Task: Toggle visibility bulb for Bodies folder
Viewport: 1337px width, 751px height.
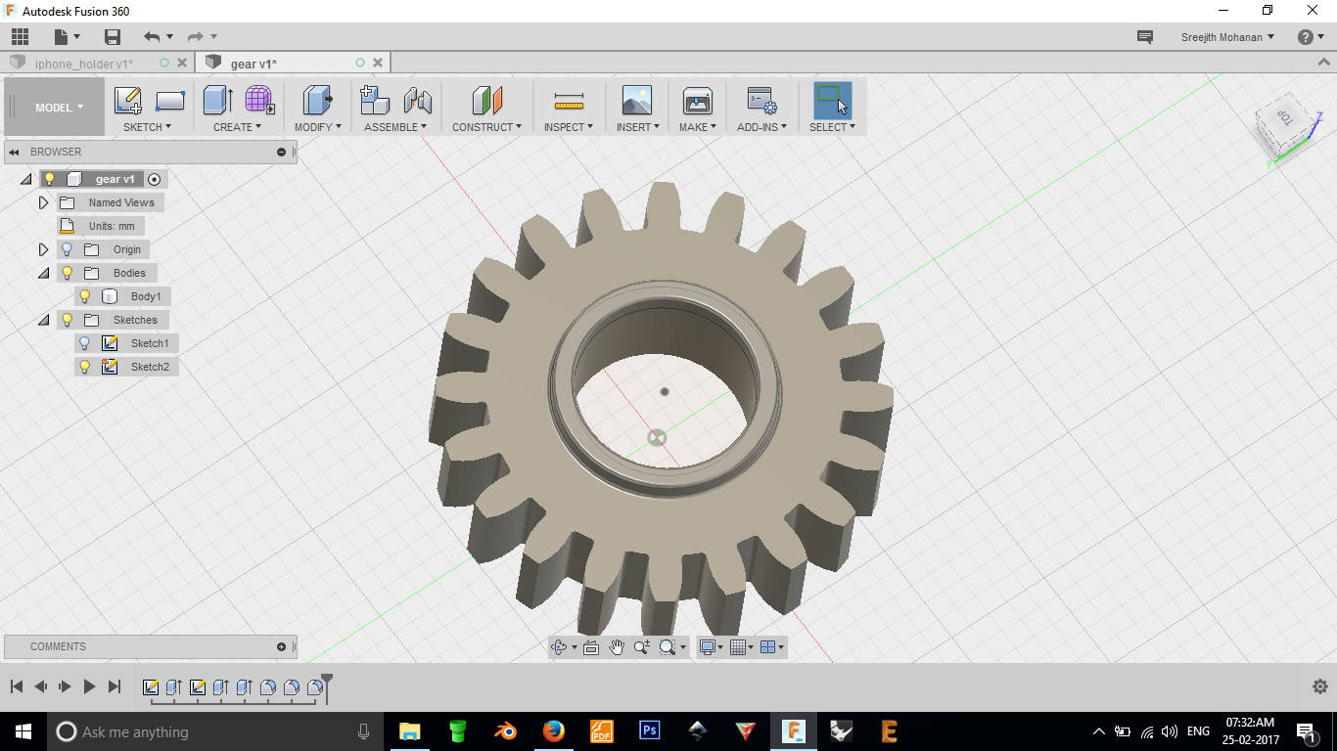Action: (68, 273)
